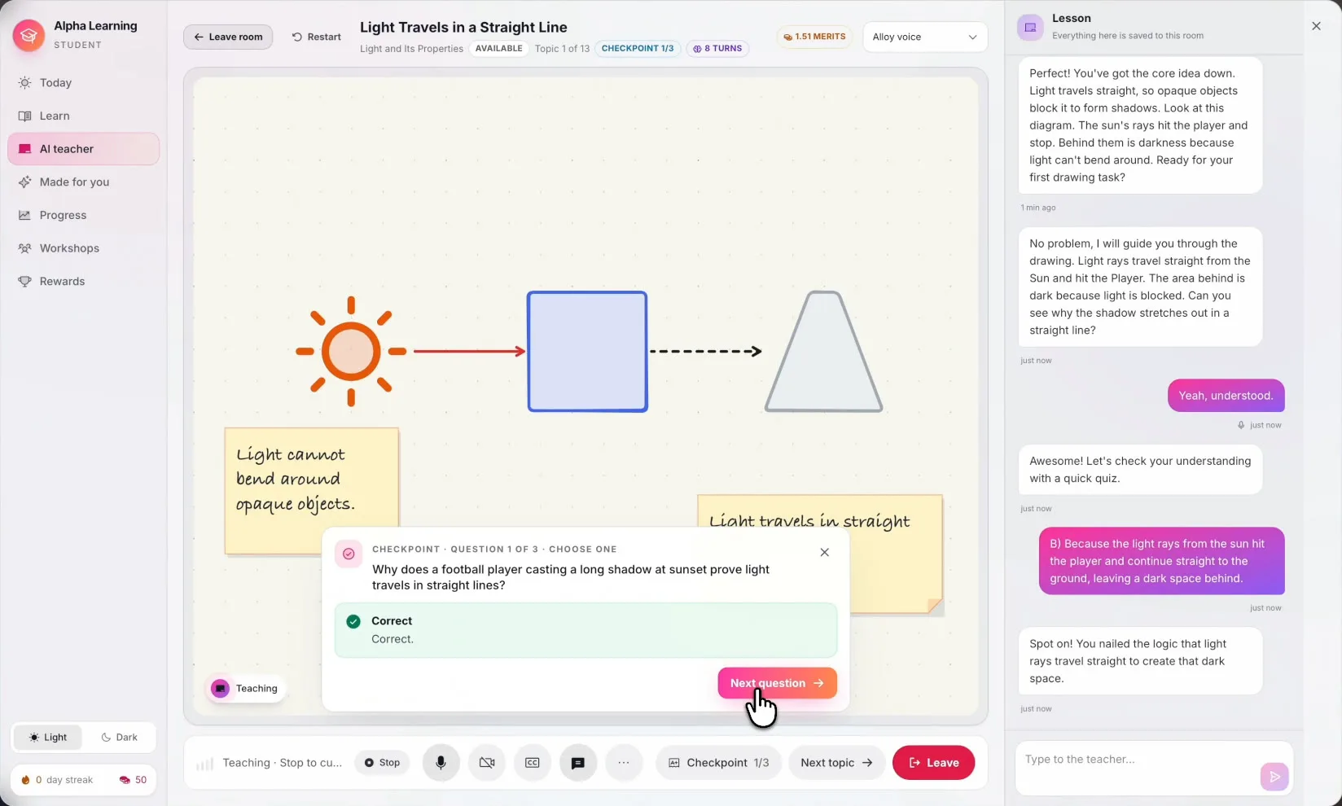
Task: Open Checkpoint 1/3 button in toolbar
Action: [x=718, y=763]
